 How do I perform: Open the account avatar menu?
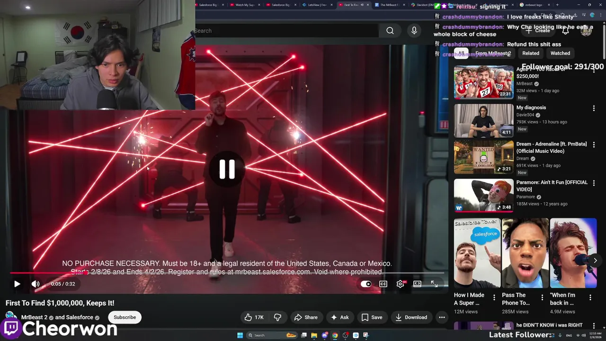(x=586, y=30)
